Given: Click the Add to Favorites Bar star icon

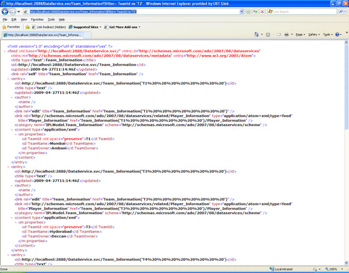Looking at the screenshot, I should (27, 27).
